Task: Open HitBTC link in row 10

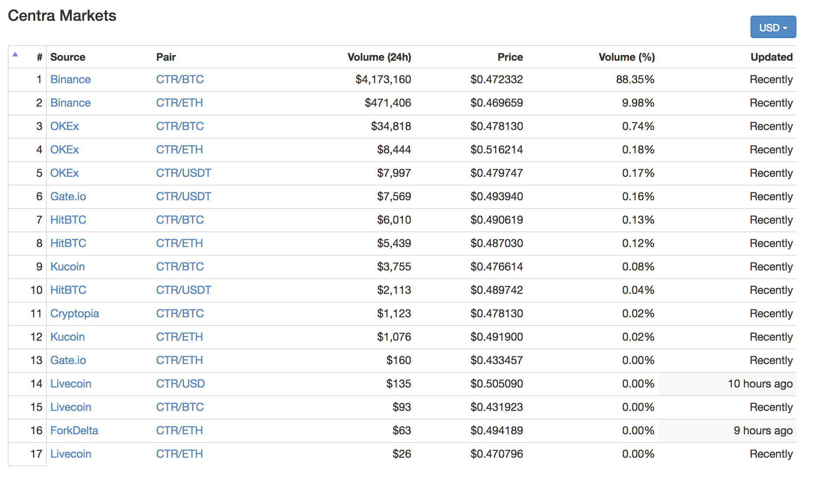Action: click(x=68, y=290)
